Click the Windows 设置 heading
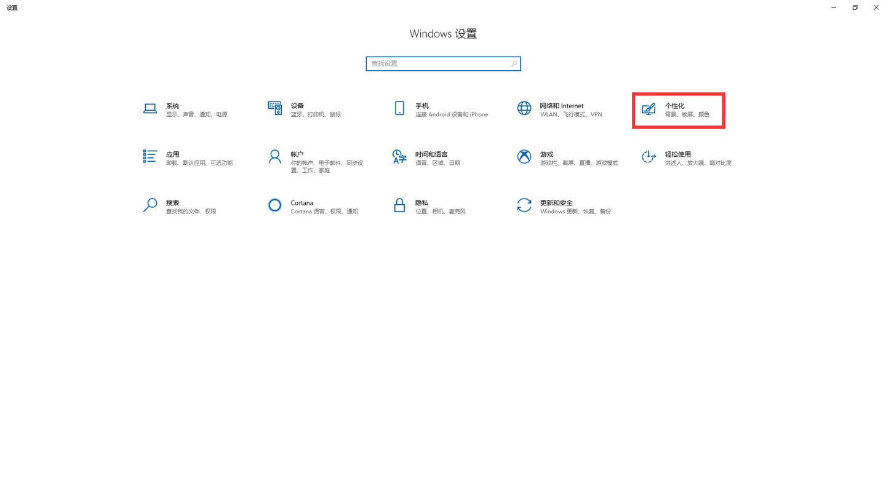The width and height of the screenshot is (886, 479). 443,34
